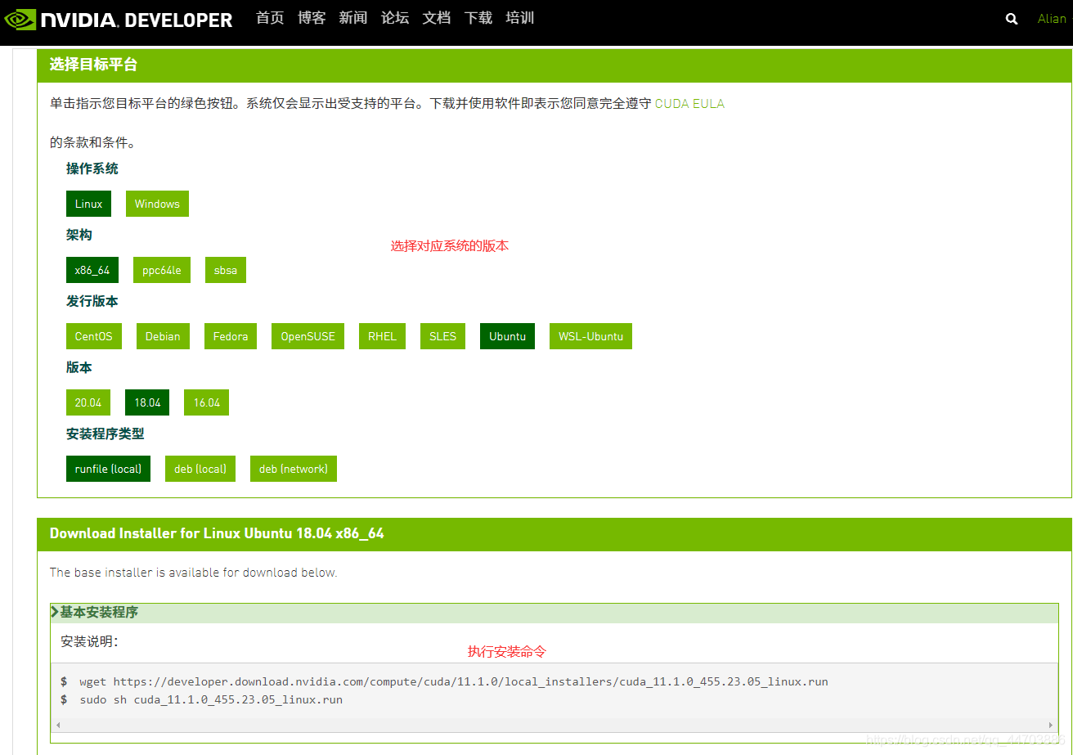This screenshot has width=1073, height=755.
Task: Select SLES distribution
Action: pyautogui.click(x=443, y=336)
